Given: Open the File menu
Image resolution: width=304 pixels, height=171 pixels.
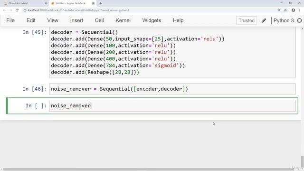Looking at the screenshot, I should pos(10,20).
